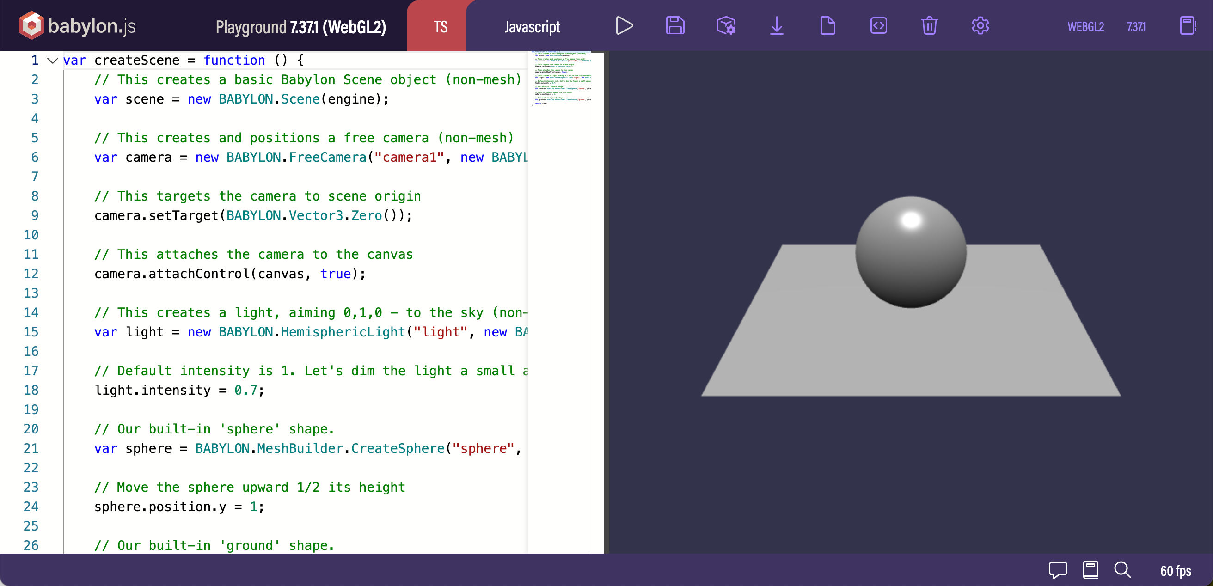The height and width of the screenshot is (586, 1213).
Task: Switch to the TS language tab
Action: (x=440, y=27)
